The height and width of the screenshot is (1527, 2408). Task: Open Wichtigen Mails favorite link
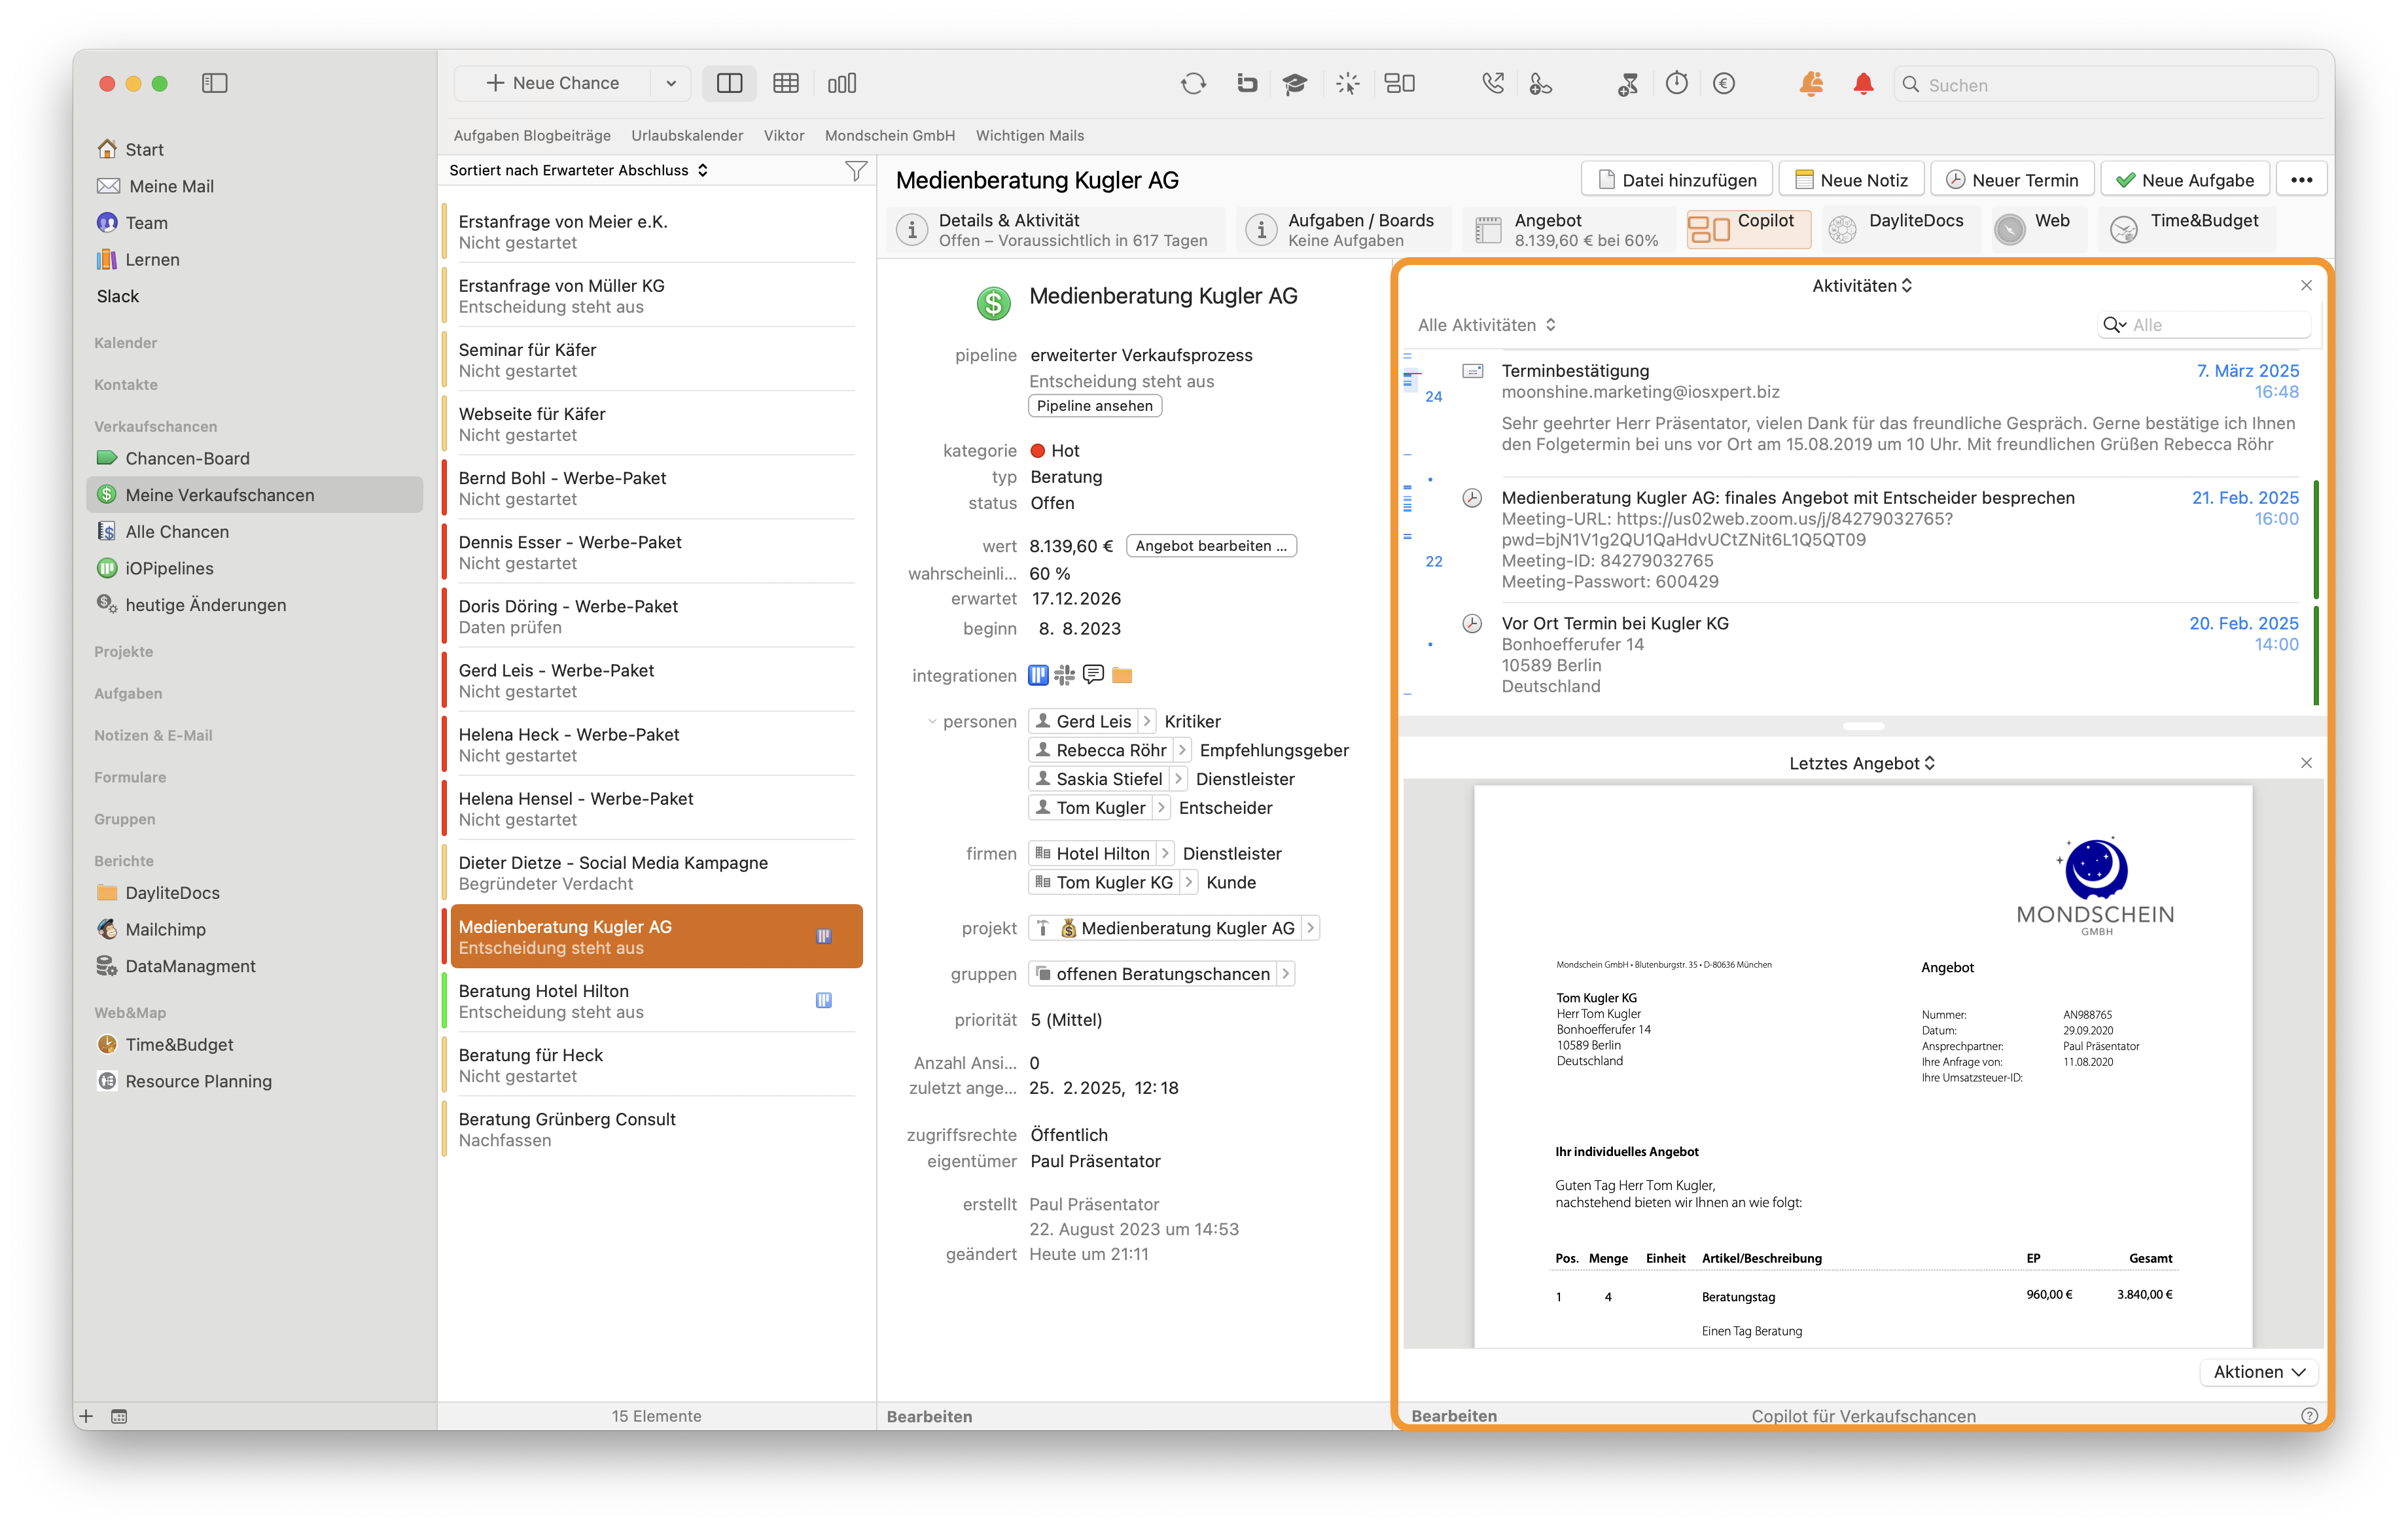[x=1029, y=136]
